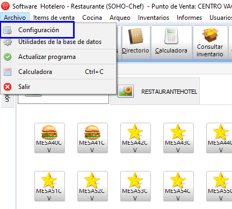This screenshot has width=232, height=209.
Task: Select table MESA42C star button
Action: coord(135,138)
